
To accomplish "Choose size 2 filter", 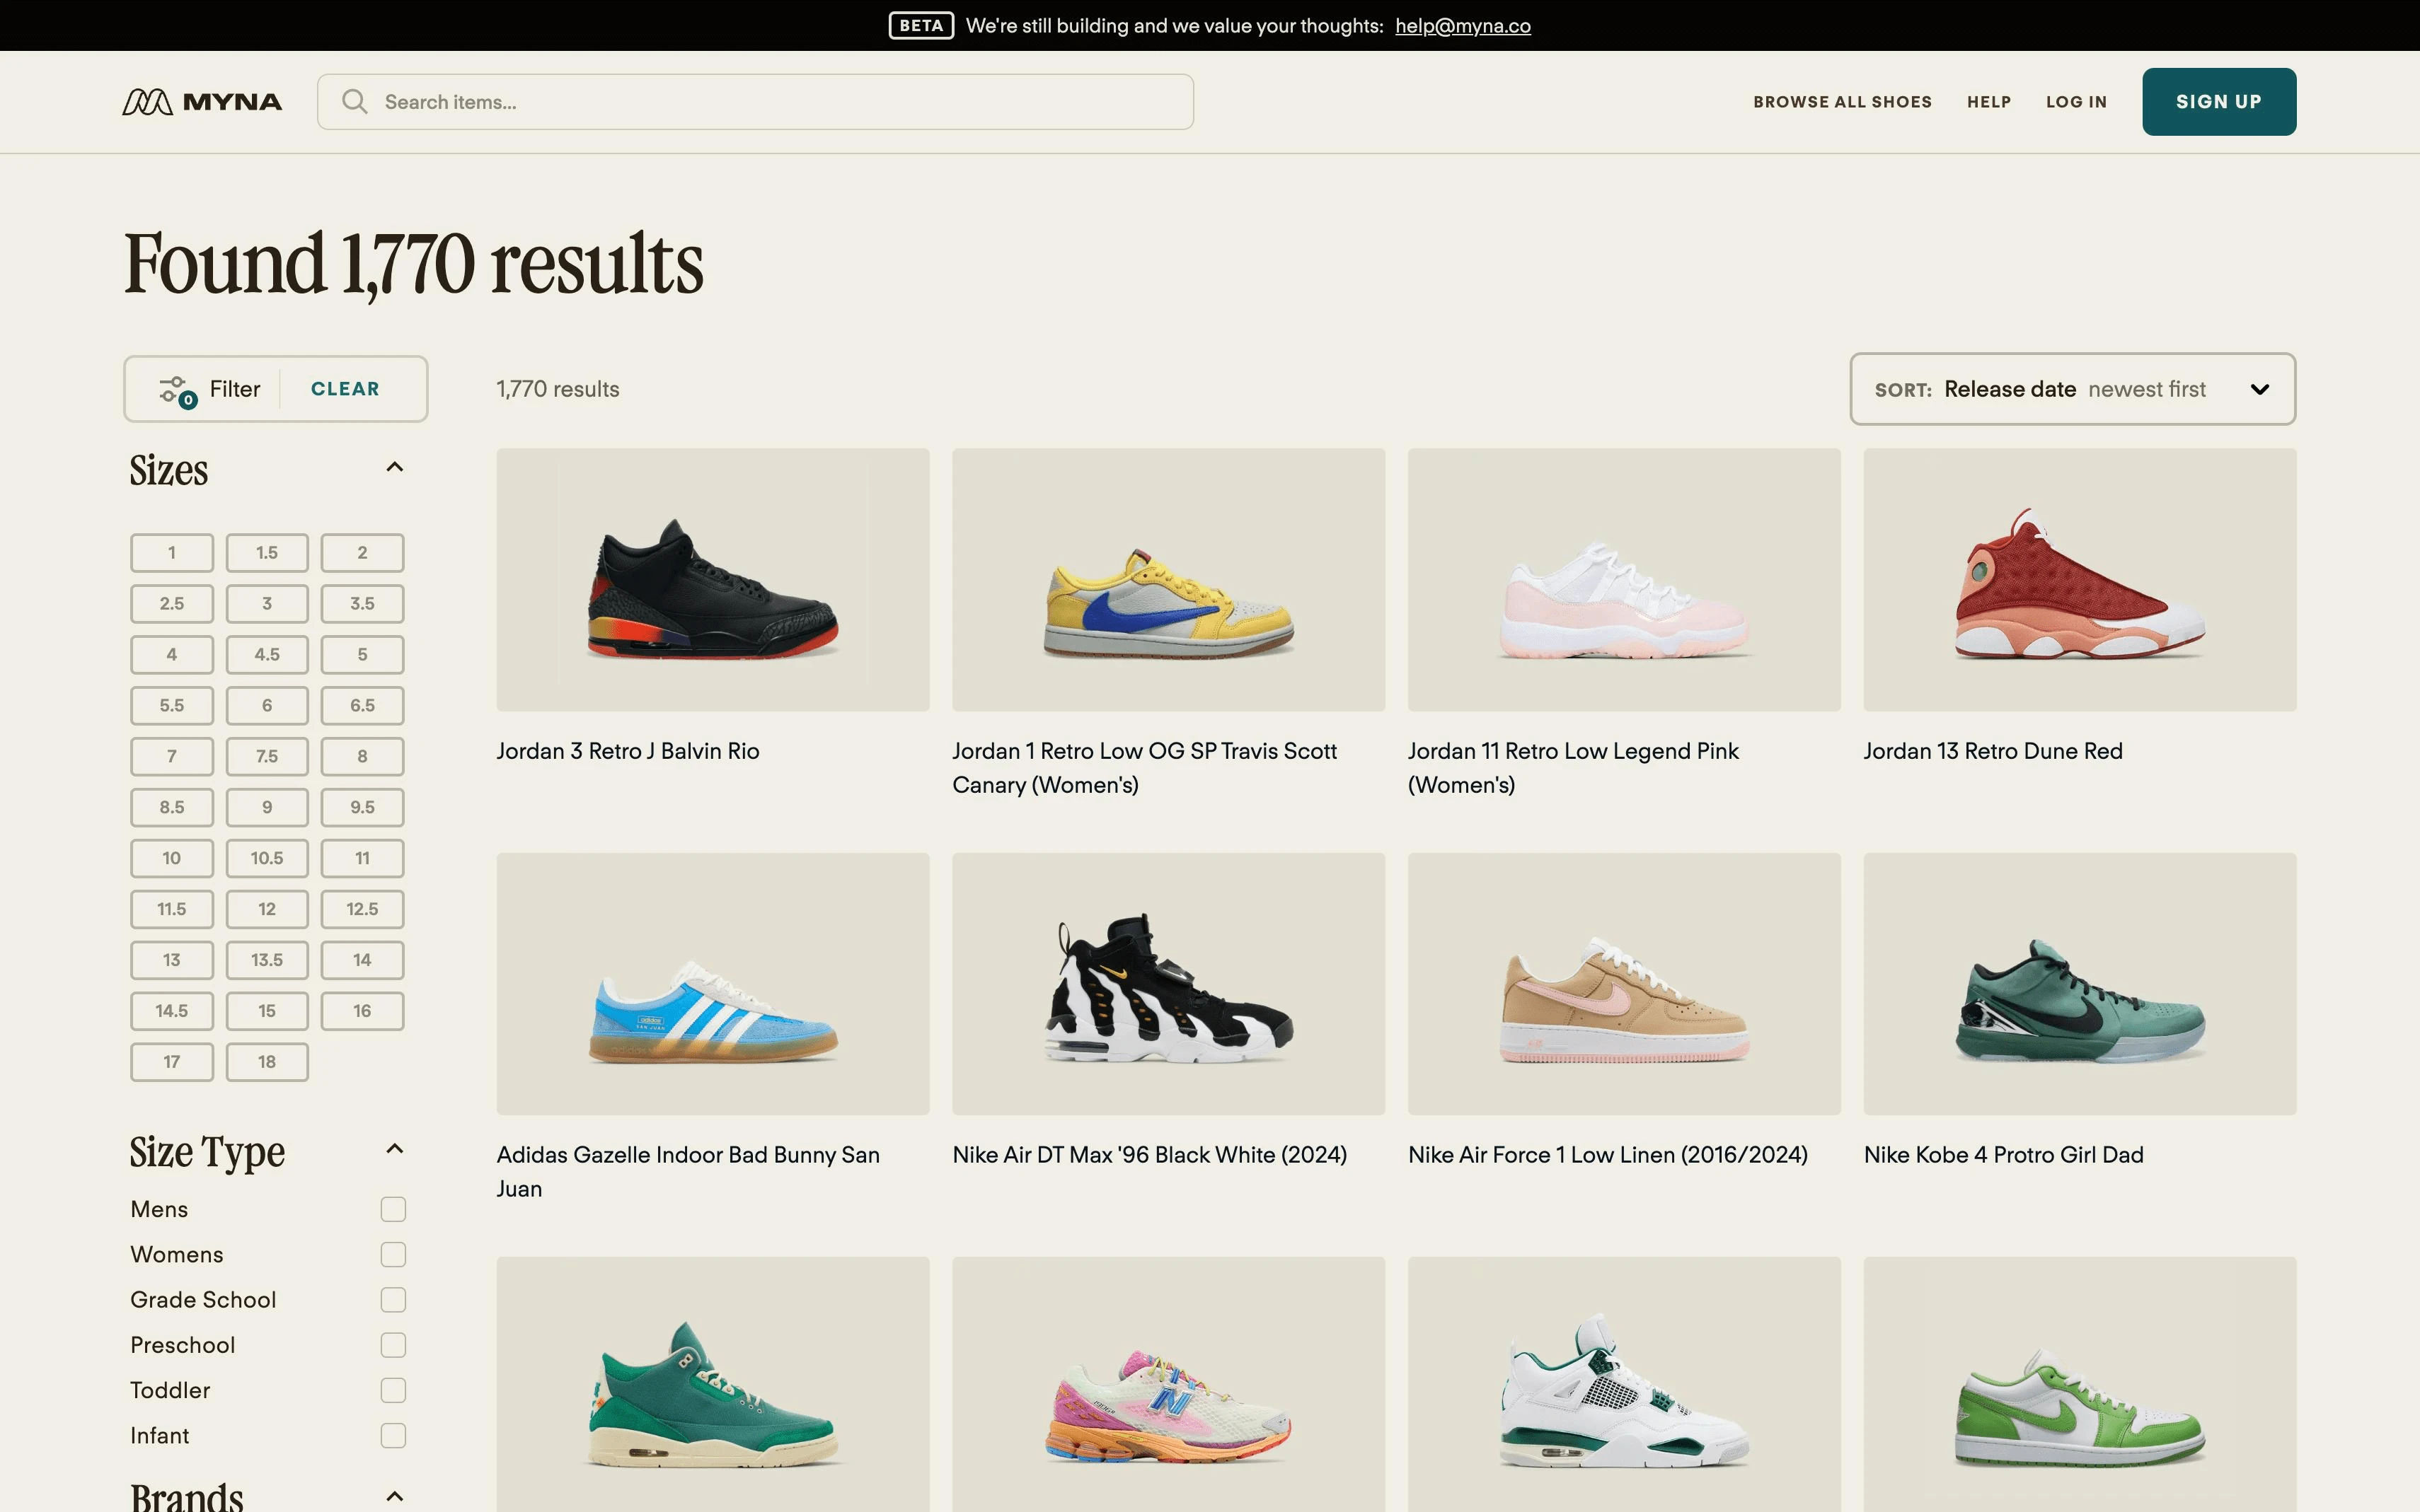I will (362, 553).
